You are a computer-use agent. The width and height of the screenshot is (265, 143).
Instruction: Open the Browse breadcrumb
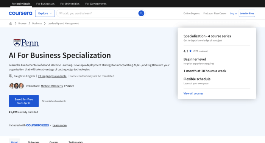[x=22, y=23]
